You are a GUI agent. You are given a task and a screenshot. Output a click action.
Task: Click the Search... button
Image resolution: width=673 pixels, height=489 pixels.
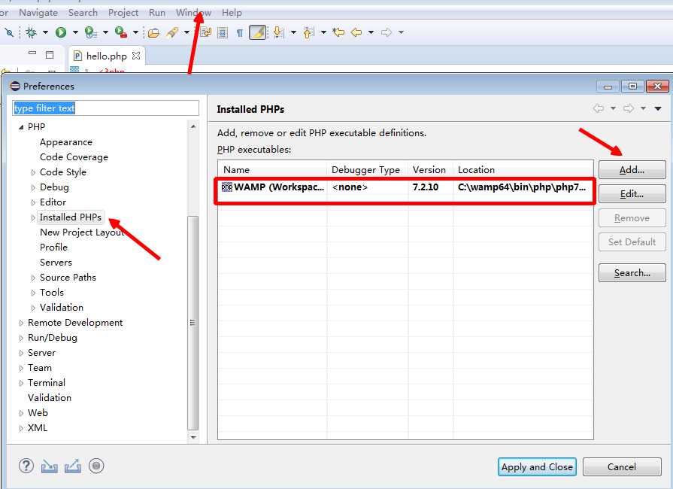click(x=632, y=272)
